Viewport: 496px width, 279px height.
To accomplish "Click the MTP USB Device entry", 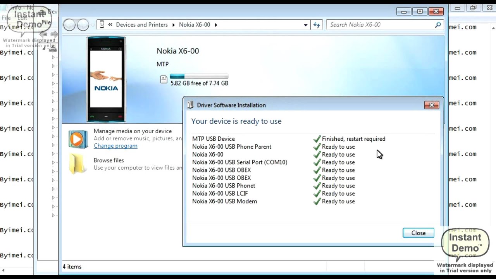I will 214,139.
